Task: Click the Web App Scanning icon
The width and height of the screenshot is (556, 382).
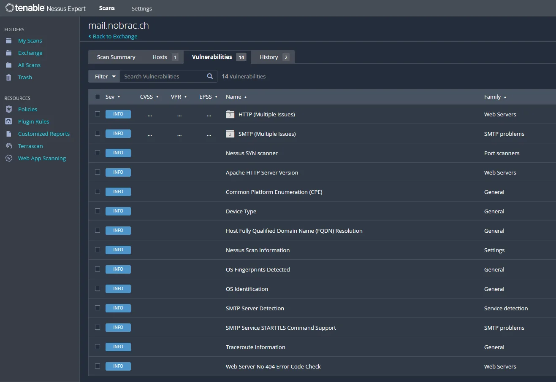Action: pyautogui.click(x=8, y=158)
